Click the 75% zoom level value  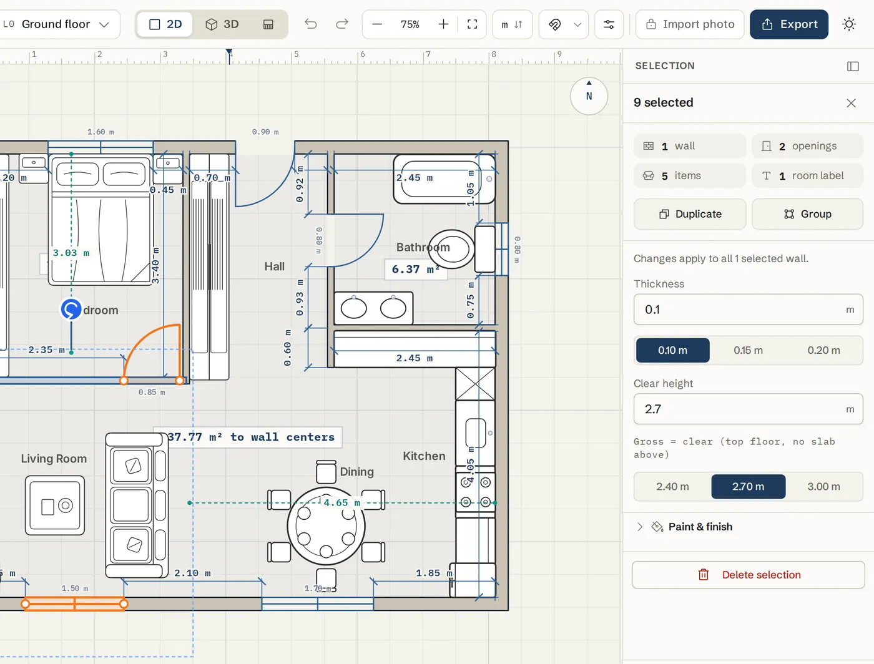pyautogui.click(x=410, y=24)
